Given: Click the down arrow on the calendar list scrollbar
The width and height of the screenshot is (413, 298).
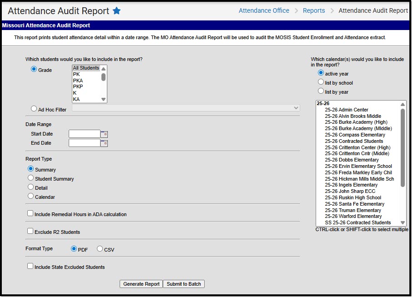Looking at the screenshot, I should coord(402,223).
